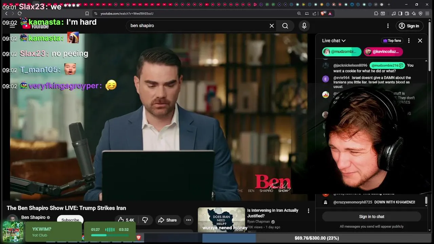Viewport: 434px width, 244px height.
Task: Click Brave icon in the taskbar
Action: [x=138, y=238]
